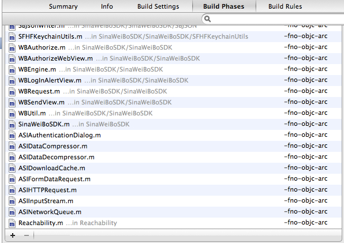The width and height of the screenshot is (344, 243).
Task: Select the ASIDataCompressor.m file name
Action: [x=53, y=146]
